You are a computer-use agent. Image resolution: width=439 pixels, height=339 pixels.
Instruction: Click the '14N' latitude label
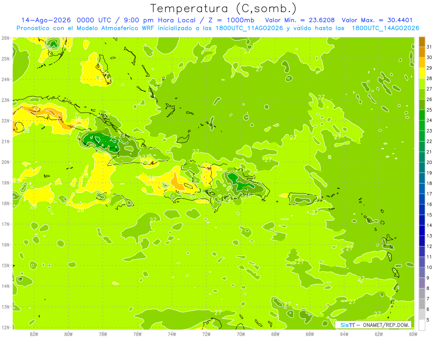5,286
